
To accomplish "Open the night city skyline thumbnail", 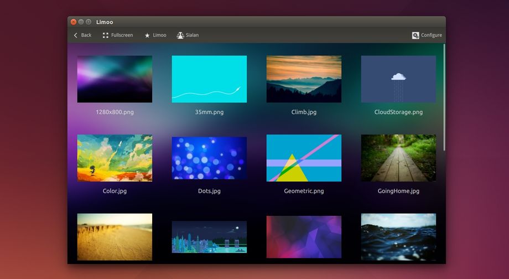I will pyautogui.click(x=209, y=237).
